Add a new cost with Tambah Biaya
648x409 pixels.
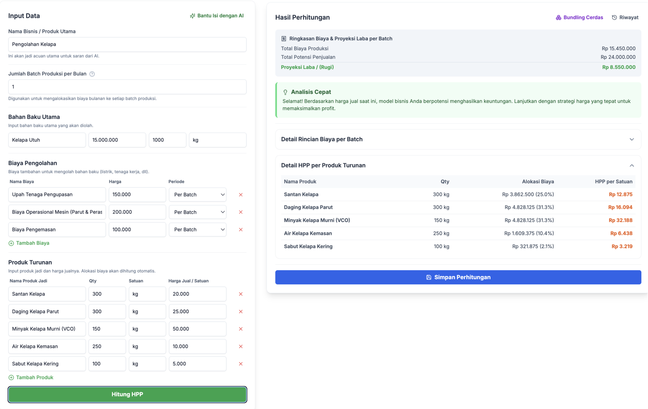(29, 243)
